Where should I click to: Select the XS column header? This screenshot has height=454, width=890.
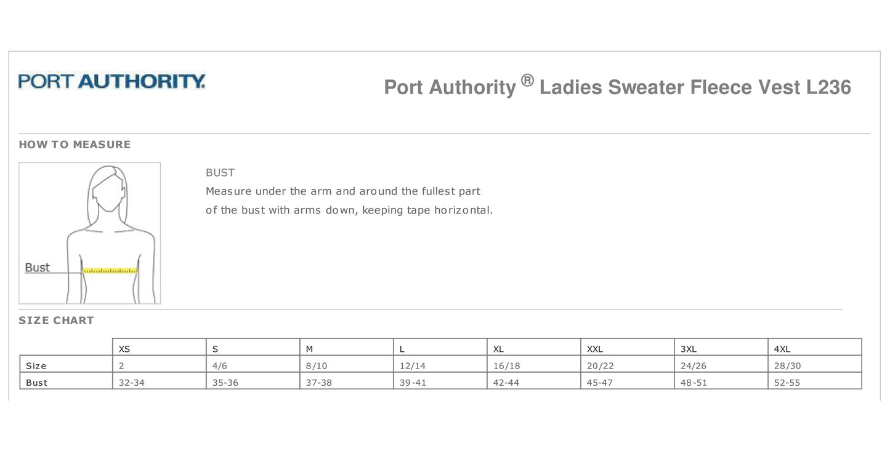coord(124,349)
